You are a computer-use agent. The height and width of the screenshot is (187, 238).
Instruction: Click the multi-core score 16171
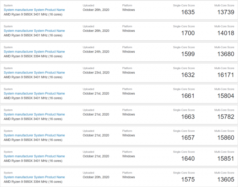pyautogui.click(x=225, y=75)
